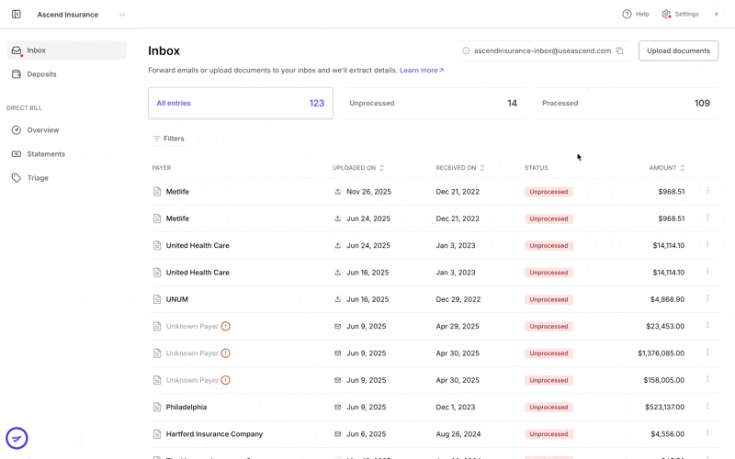
Task: Click the info icon beside inbox email
Action: (466, 50)
